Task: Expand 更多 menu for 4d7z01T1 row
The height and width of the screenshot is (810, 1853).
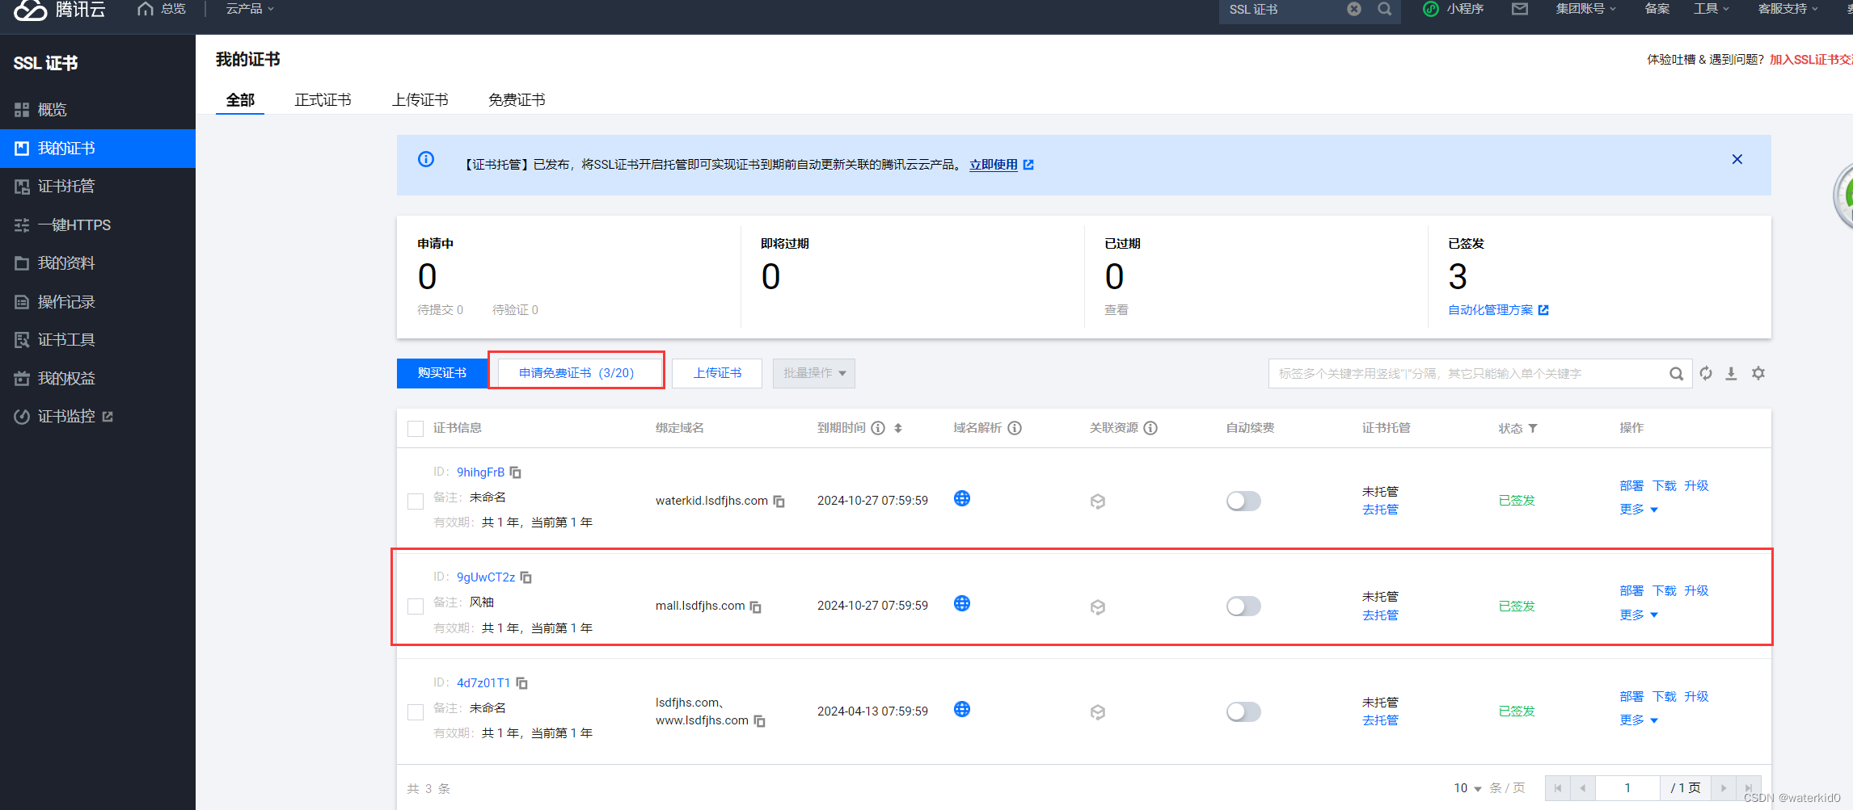Action: click(x=1639, y=720)
